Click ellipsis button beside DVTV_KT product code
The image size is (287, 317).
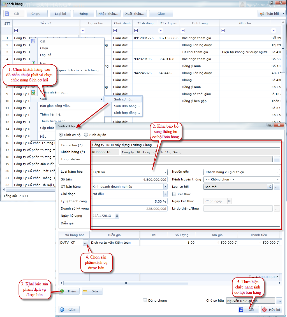coord(85,243)
